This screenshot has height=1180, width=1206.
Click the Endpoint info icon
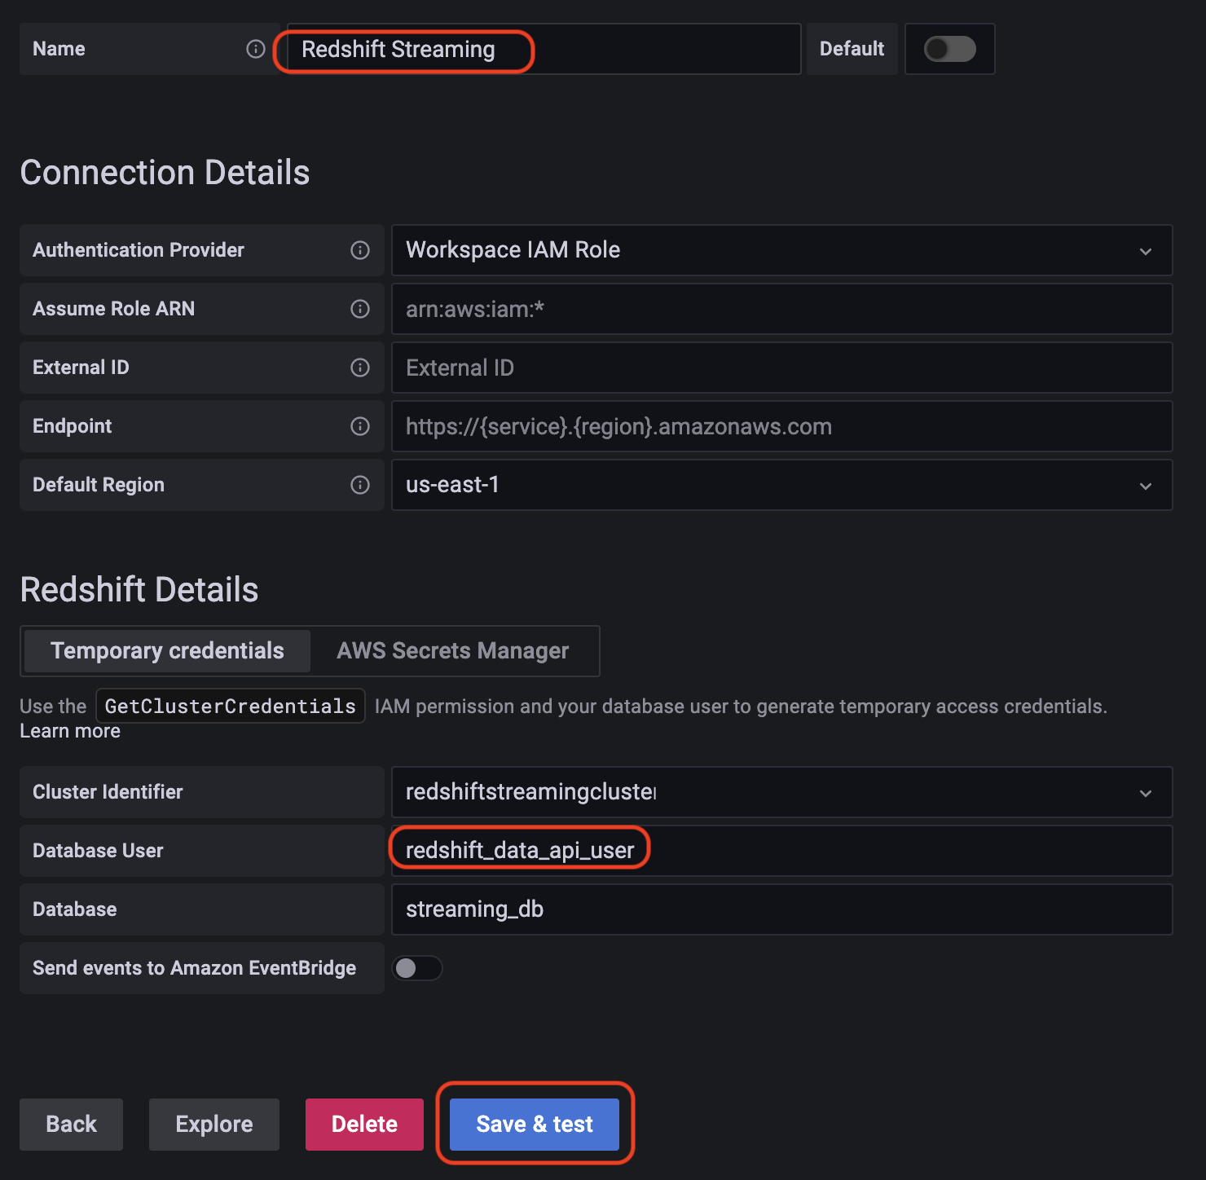pyautogui.click(x=360, y=426)
